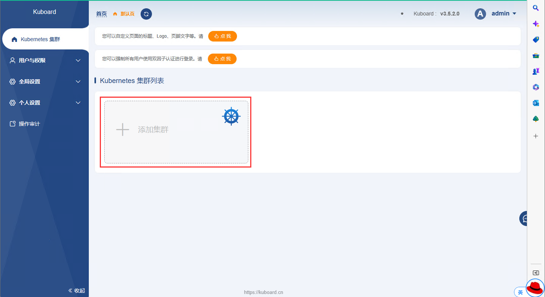Open the Tools toolbox icon in browser sidebar
The height and width of the screenshot is (297, 545).
tap(536, 55)
